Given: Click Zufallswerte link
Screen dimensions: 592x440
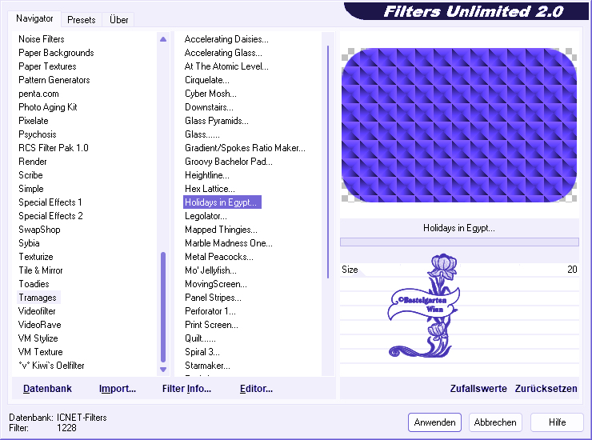Looking at the screenshot, I should pyautogui.click(x=478, y=389).
